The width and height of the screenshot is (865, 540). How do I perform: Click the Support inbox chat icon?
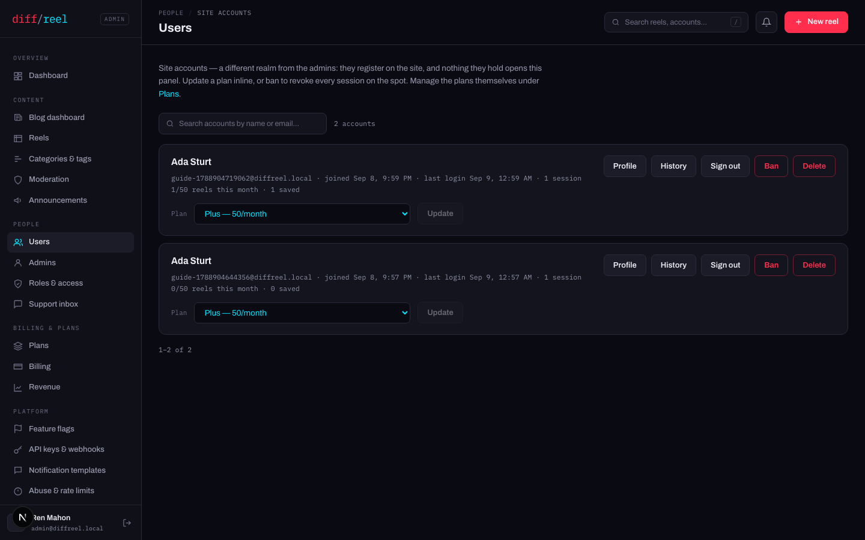(x=18, y=304)
